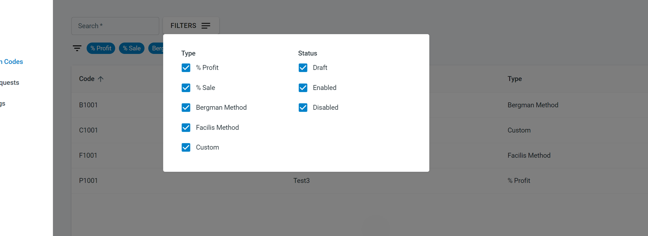Toggle the Bergman Method checkbox
Viewport: 648px width, 236px height.
click(x=186, y=108)
